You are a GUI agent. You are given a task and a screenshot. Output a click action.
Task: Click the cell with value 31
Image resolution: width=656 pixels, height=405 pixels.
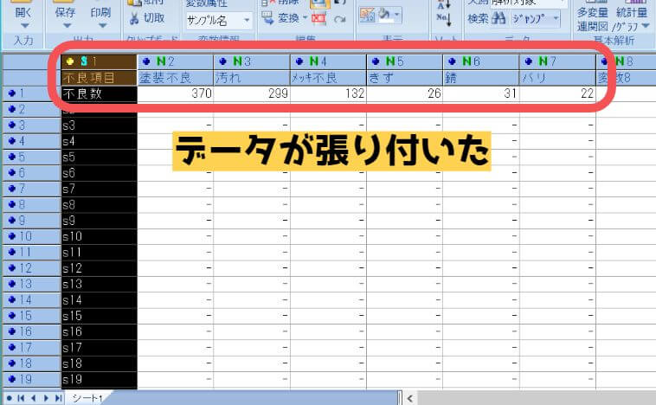tap(481, 93)
